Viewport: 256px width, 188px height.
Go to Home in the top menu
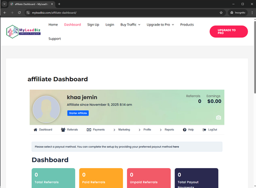coord(53,25)
